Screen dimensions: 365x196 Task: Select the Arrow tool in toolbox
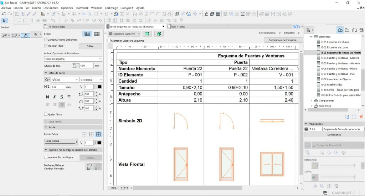pos(35,34)
